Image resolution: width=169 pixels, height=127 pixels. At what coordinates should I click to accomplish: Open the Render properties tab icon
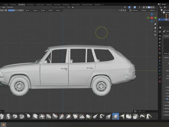point(160,36)
